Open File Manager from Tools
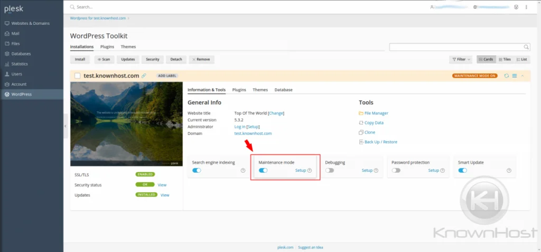541x252 pixels. (x=376, y=113)
